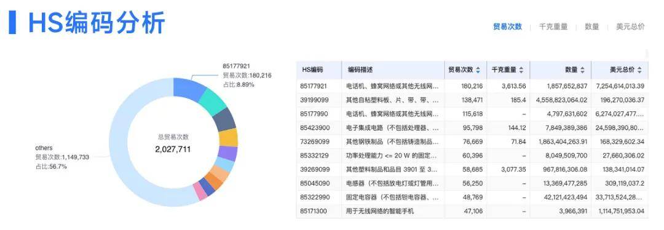
Task: Switch to the 美元总价 tab
Action: tap(631, 26)
